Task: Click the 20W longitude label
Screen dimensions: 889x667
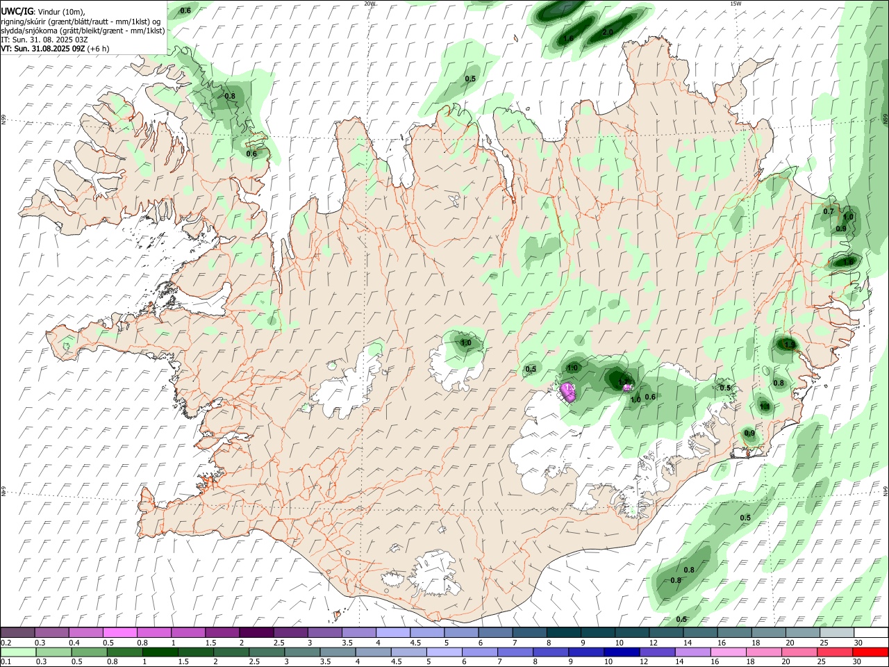Action: pyautogui.click(x=369, y=3)
